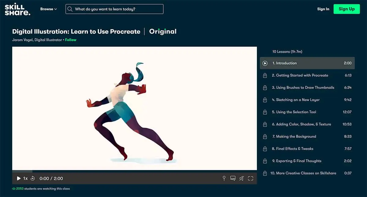The width and height of the screenshot is (367, 197).
Task: Toggle the video mute speaker icon
Action: 242,178
